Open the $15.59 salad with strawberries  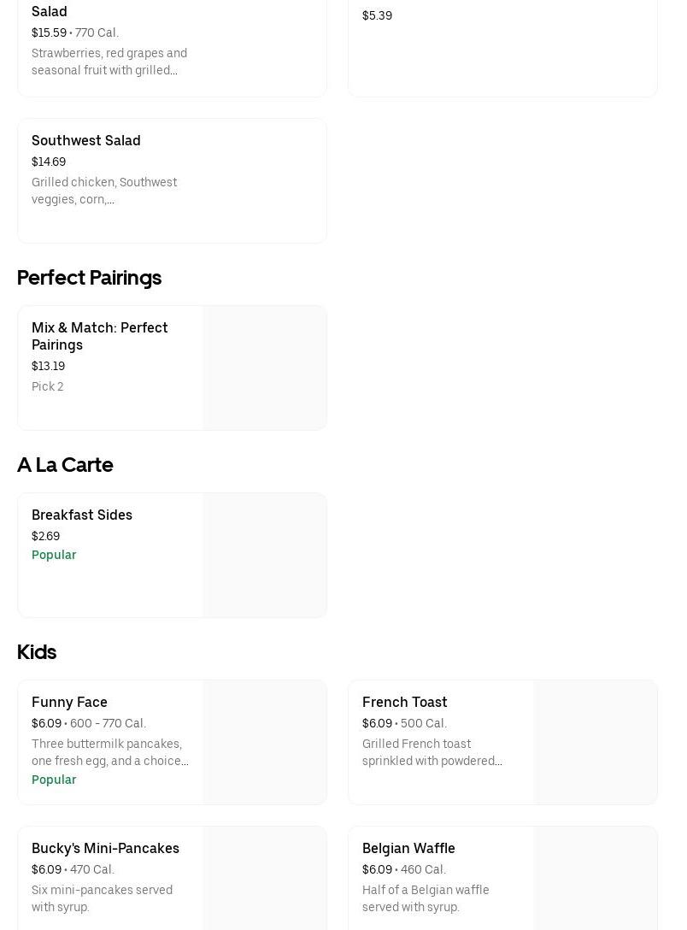coord(172,48)
